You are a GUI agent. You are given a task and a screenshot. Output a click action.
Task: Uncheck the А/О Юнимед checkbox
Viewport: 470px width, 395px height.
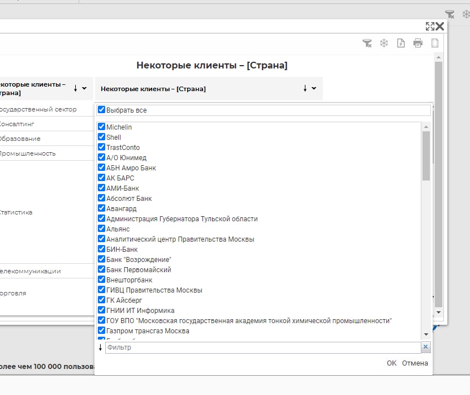102,157
